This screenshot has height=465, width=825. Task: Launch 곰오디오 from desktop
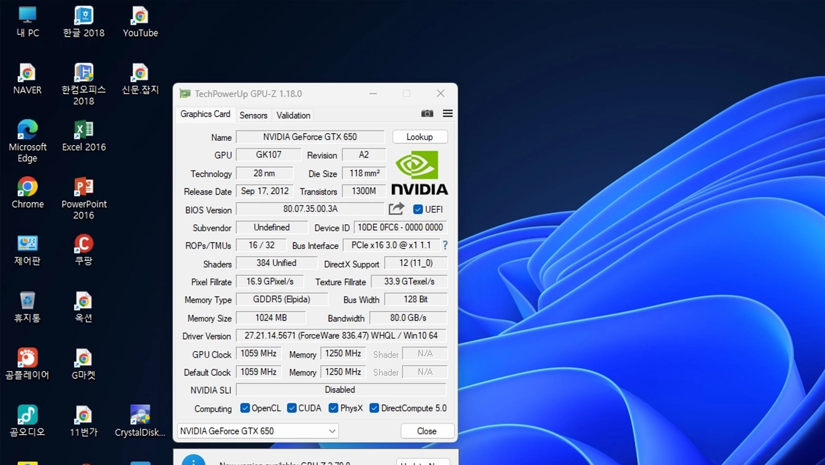pos(27,421)
